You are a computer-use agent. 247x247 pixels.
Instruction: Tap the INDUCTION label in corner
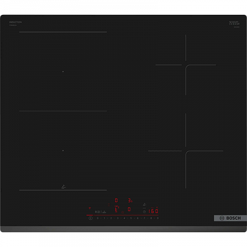click(x=15, y=22)
